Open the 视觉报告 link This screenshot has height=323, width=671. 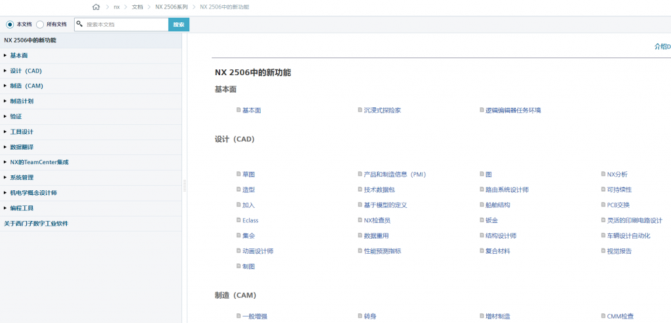[619, 251]
